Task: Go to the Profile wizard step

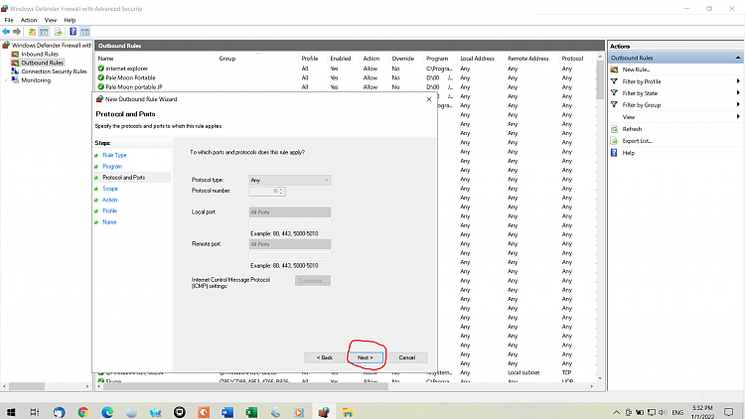Action: pos(109,210)
